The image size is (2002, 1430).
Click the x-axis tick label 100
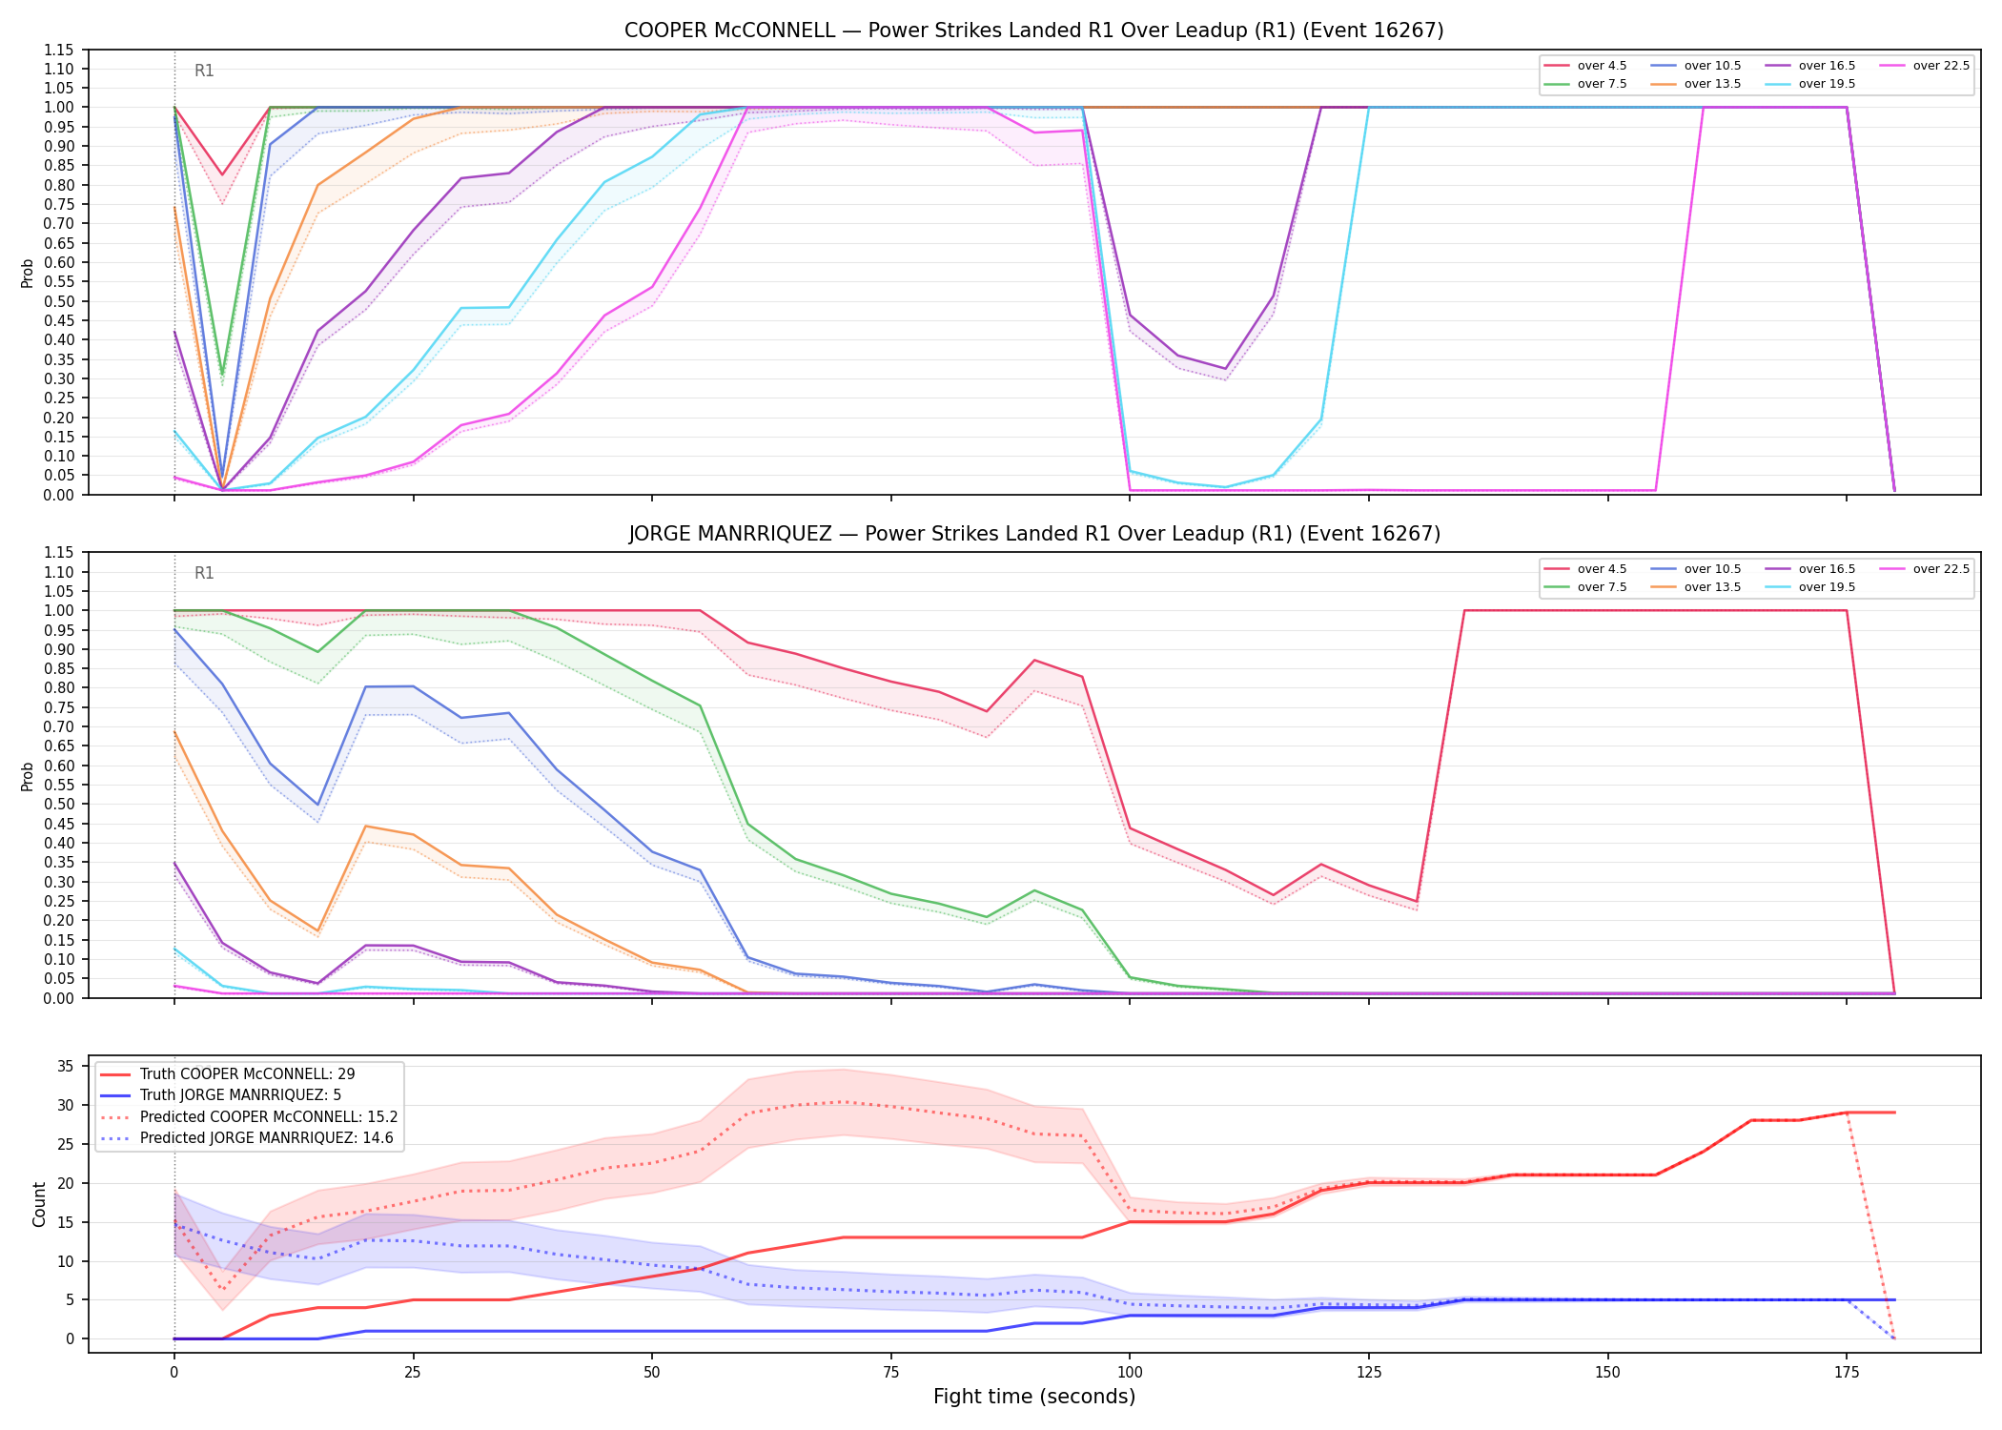click(x=1130, y=1373)
